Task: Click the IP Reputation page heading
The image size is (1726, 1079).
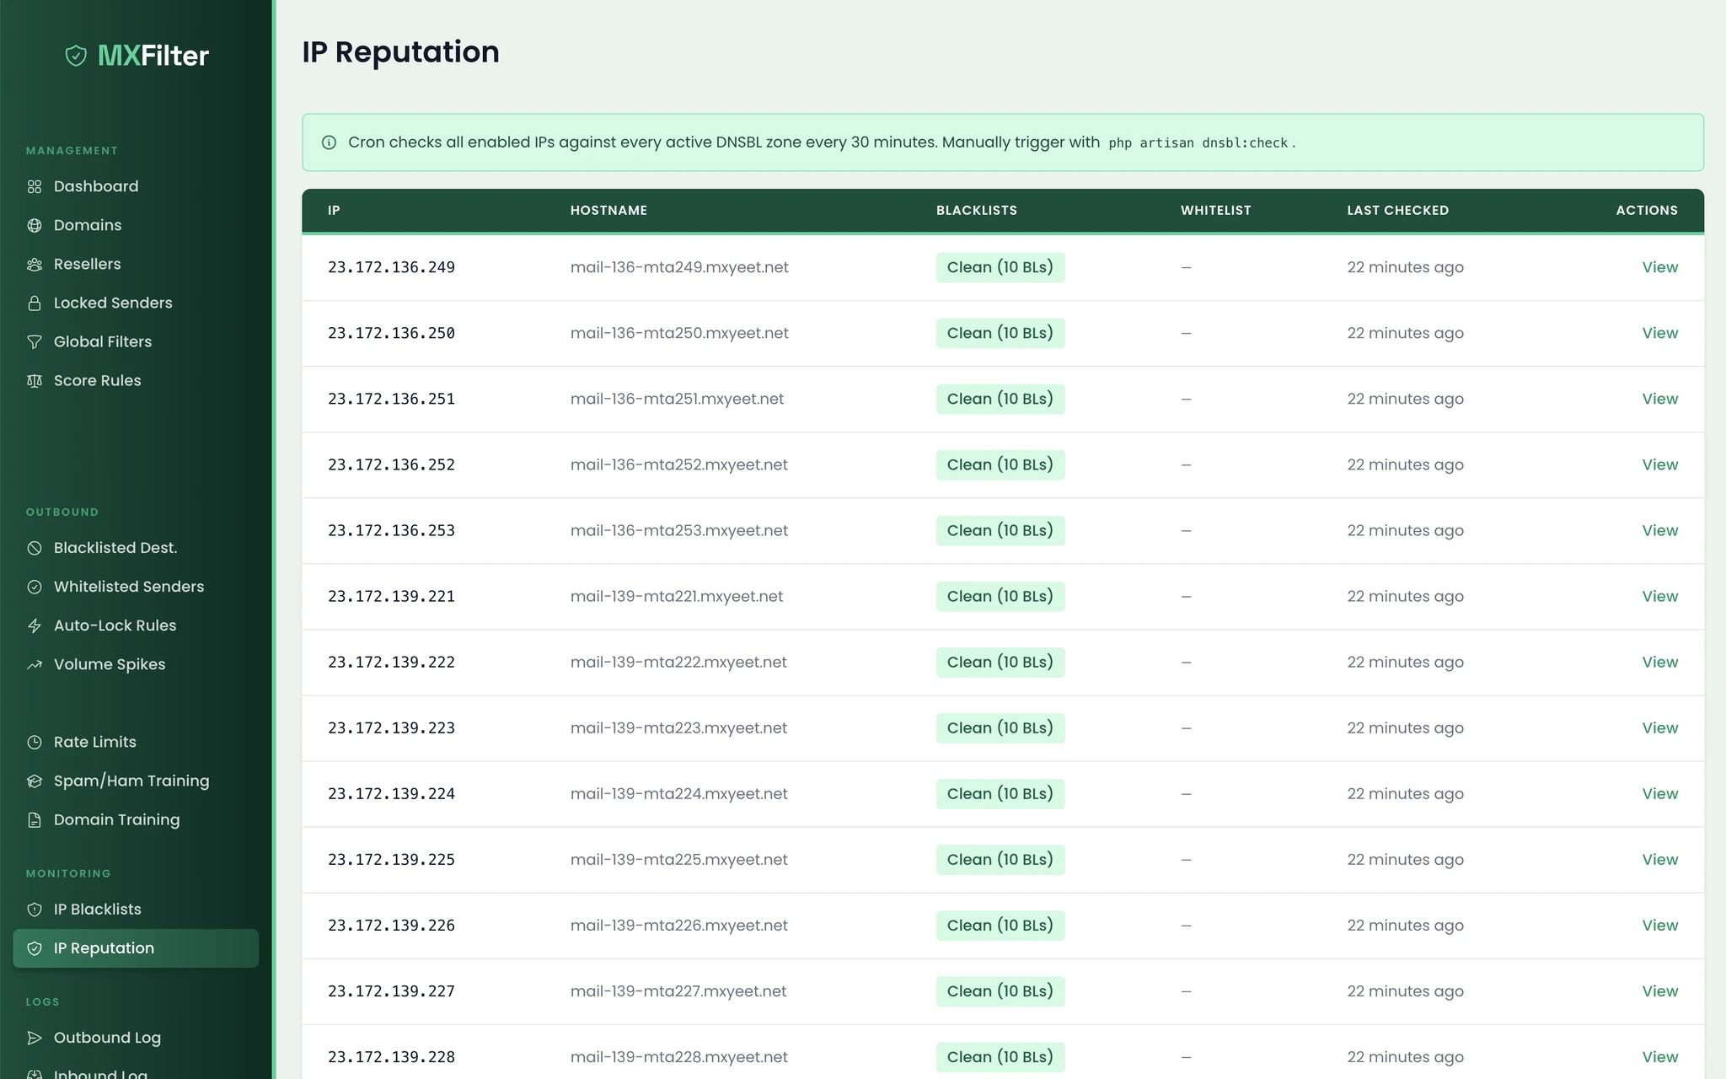Action: [400, 52]
